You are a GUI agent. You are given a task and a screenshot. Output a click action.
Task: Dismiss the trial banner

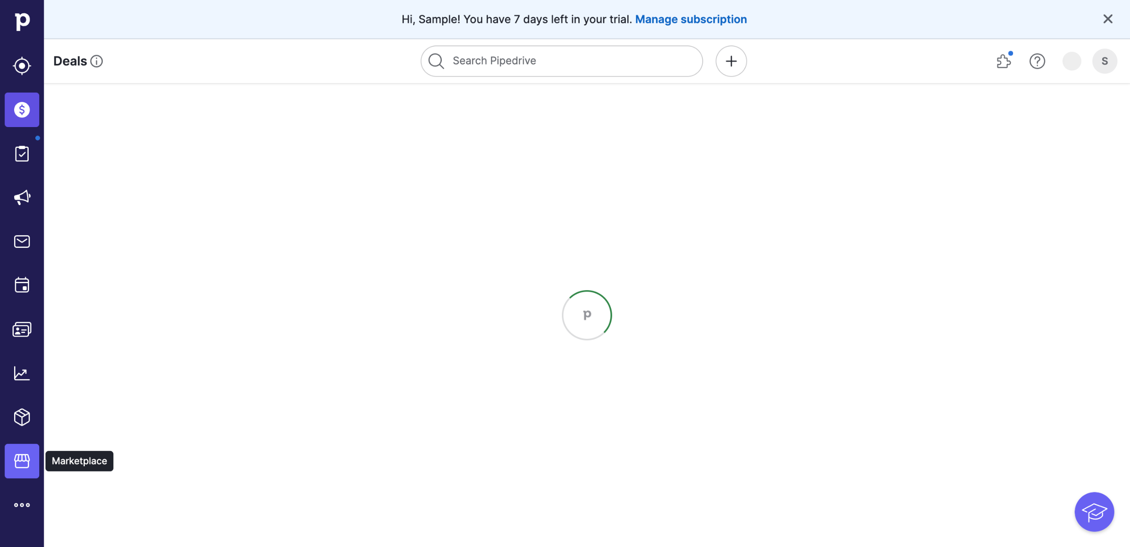coord(1107,19)
